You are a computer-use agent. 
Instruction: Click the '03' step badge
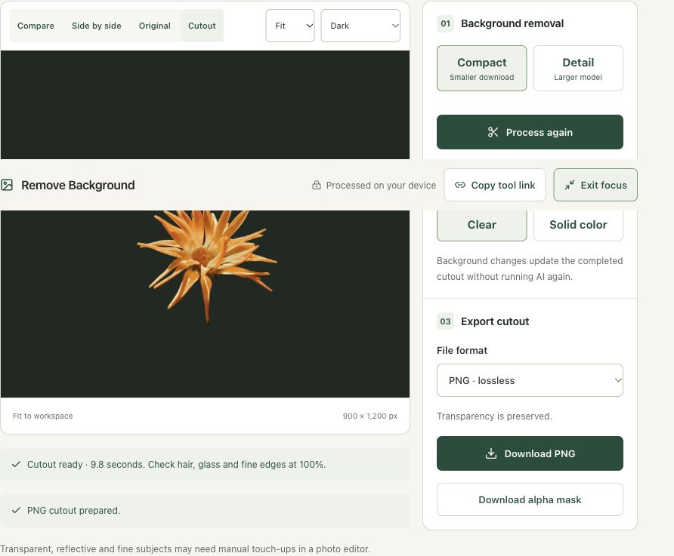point(445,321)
